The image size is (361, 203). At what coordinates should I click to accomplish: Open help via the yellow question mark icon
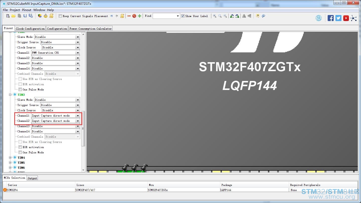(x=258, y=16)
